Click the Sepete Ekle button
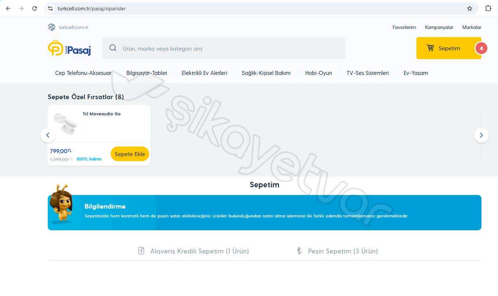The width and height of the screenshot is (498, 296). [x=130, y=154]
